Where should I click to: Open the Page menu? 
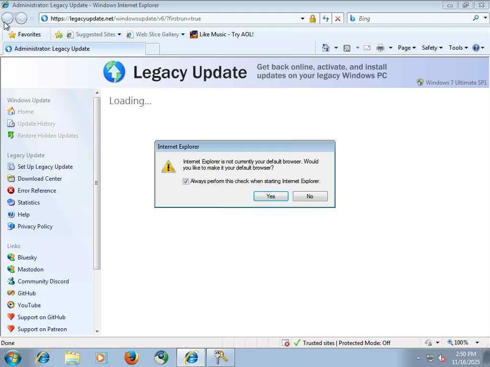pyautogui.click(x=407, y=48)
